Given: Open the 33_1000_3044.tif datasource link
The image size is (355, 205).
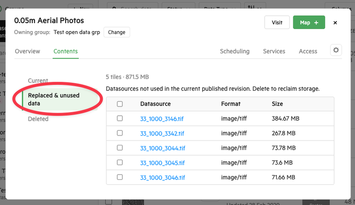Looking at the screenshot, I should [163, 148].
